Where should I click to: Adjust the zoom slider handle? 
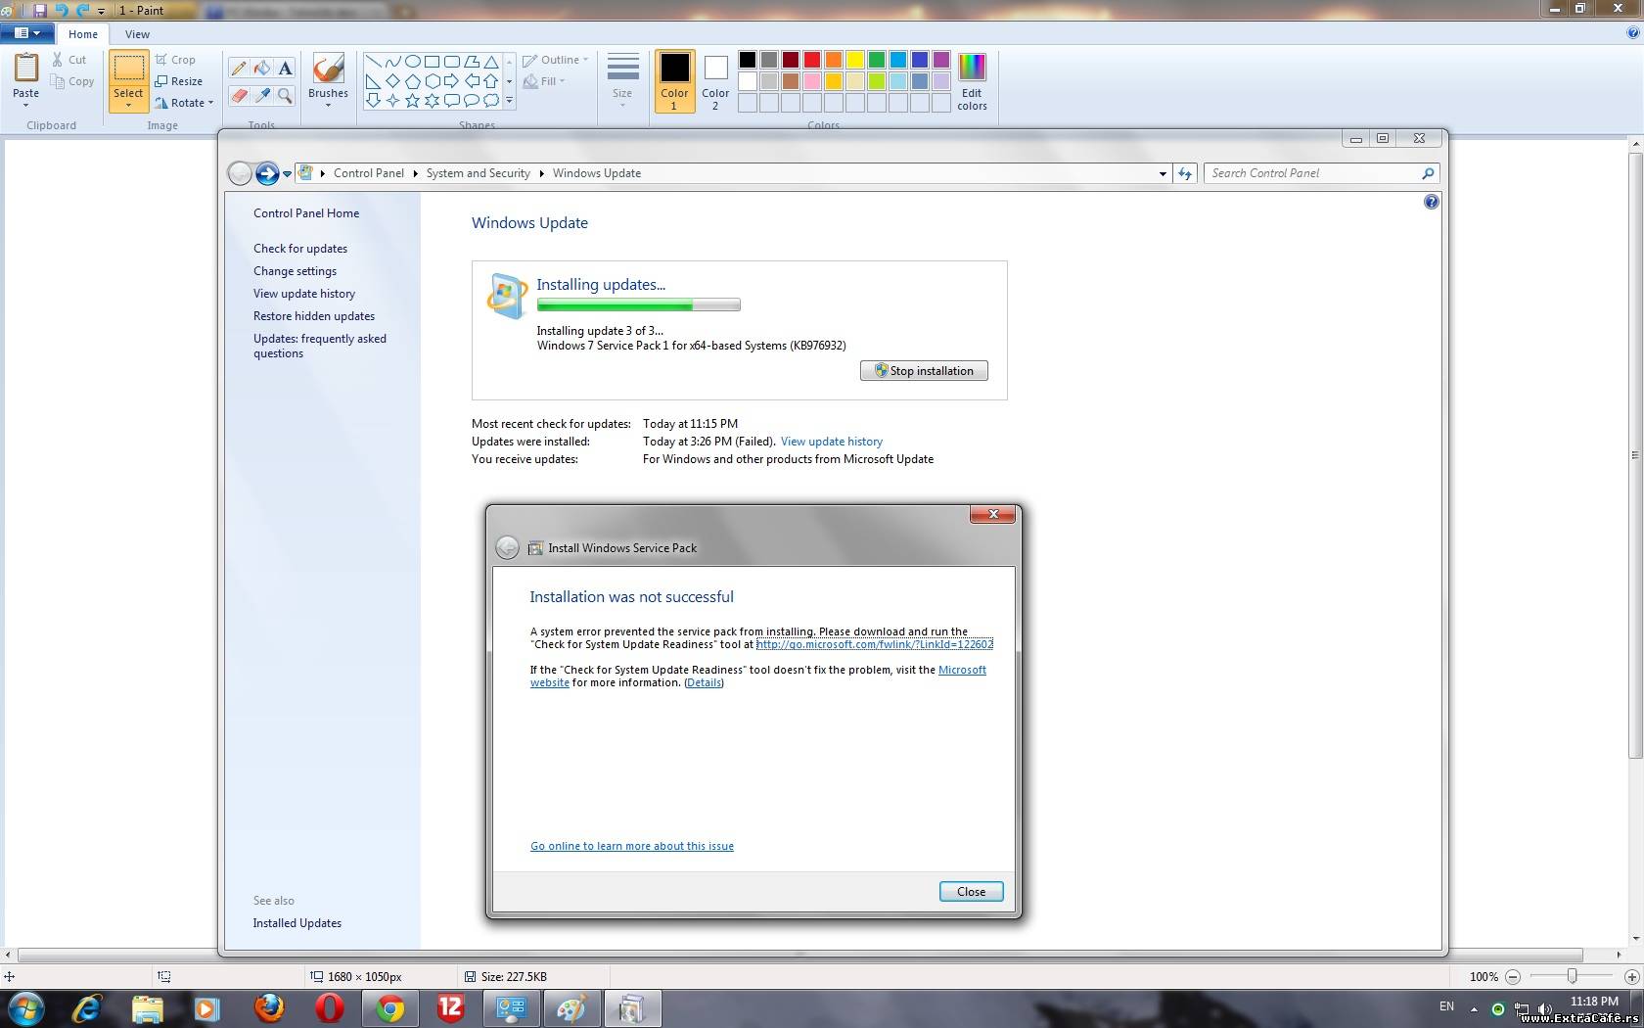[x=1572, y=977]
